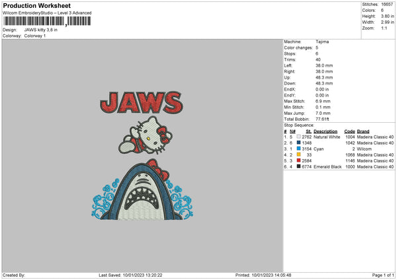Select the Natural White description text
Image resolution: width=397 pixels, height=280 pixels.
(x=327, y=137)
